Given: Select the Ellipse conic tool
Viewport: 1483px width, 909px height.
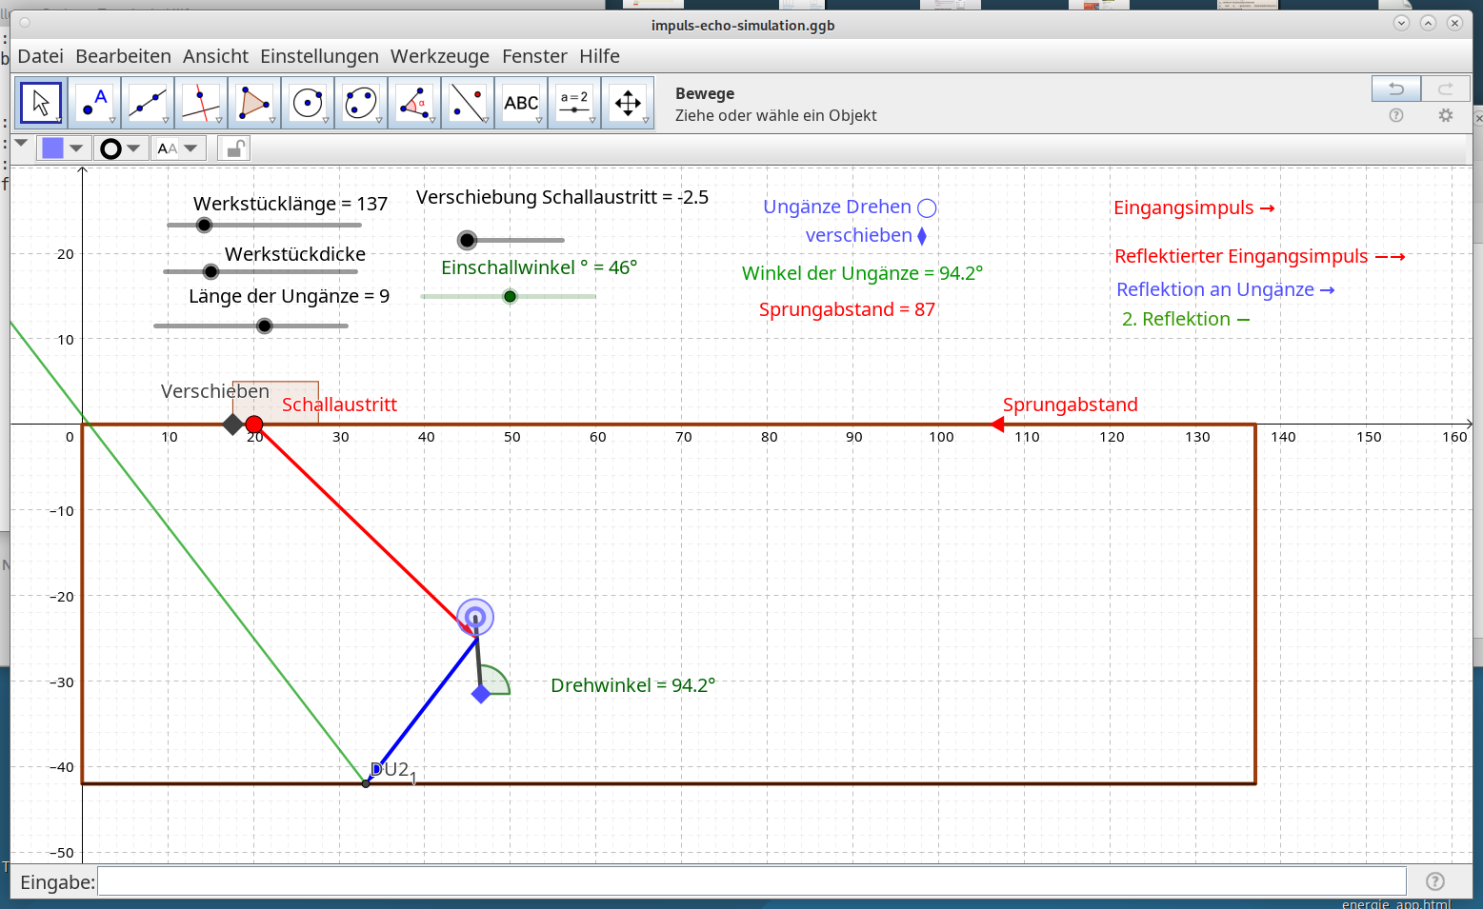Looking at the screenshot, I should pyautogui.click(x=361, y=103).
